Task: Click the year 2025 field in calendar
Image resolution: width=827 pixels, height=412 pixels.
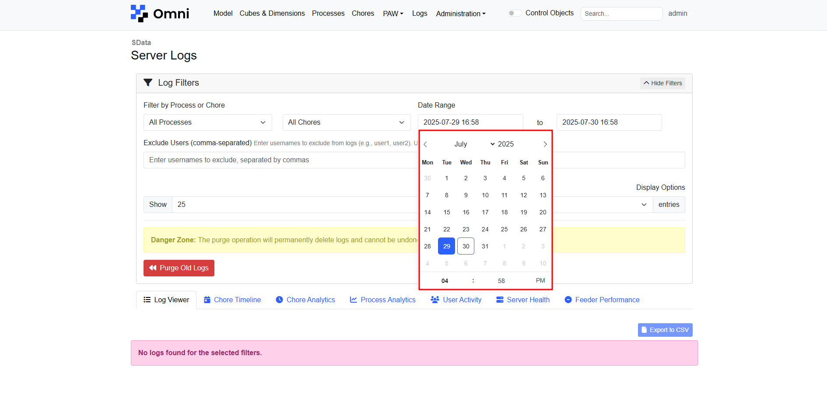Action: coord(506,144)
